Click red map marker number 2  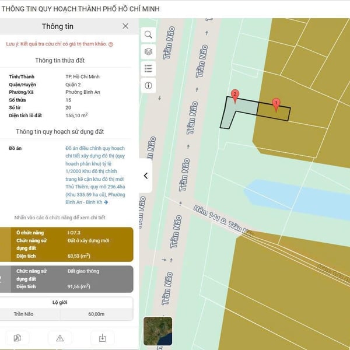[235, 94]
